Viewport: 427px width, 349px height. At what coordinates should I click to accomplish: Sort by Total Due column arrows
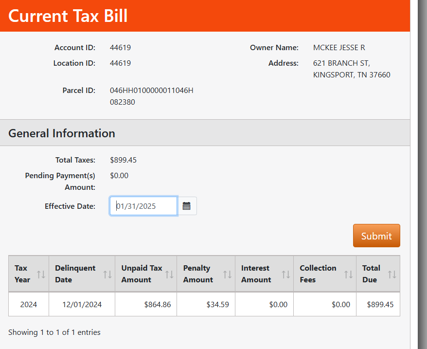[392, 275]
